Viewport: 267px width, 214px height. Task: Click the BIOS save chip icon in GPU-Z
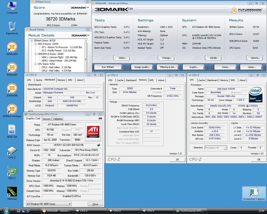click(x=98, y=145)
